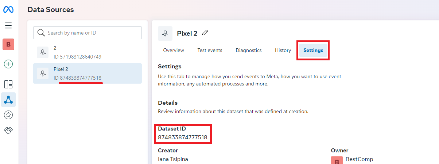The image size is (439, 164).
Task: Focus the Search by name or ID field
Action: (88, 33)
